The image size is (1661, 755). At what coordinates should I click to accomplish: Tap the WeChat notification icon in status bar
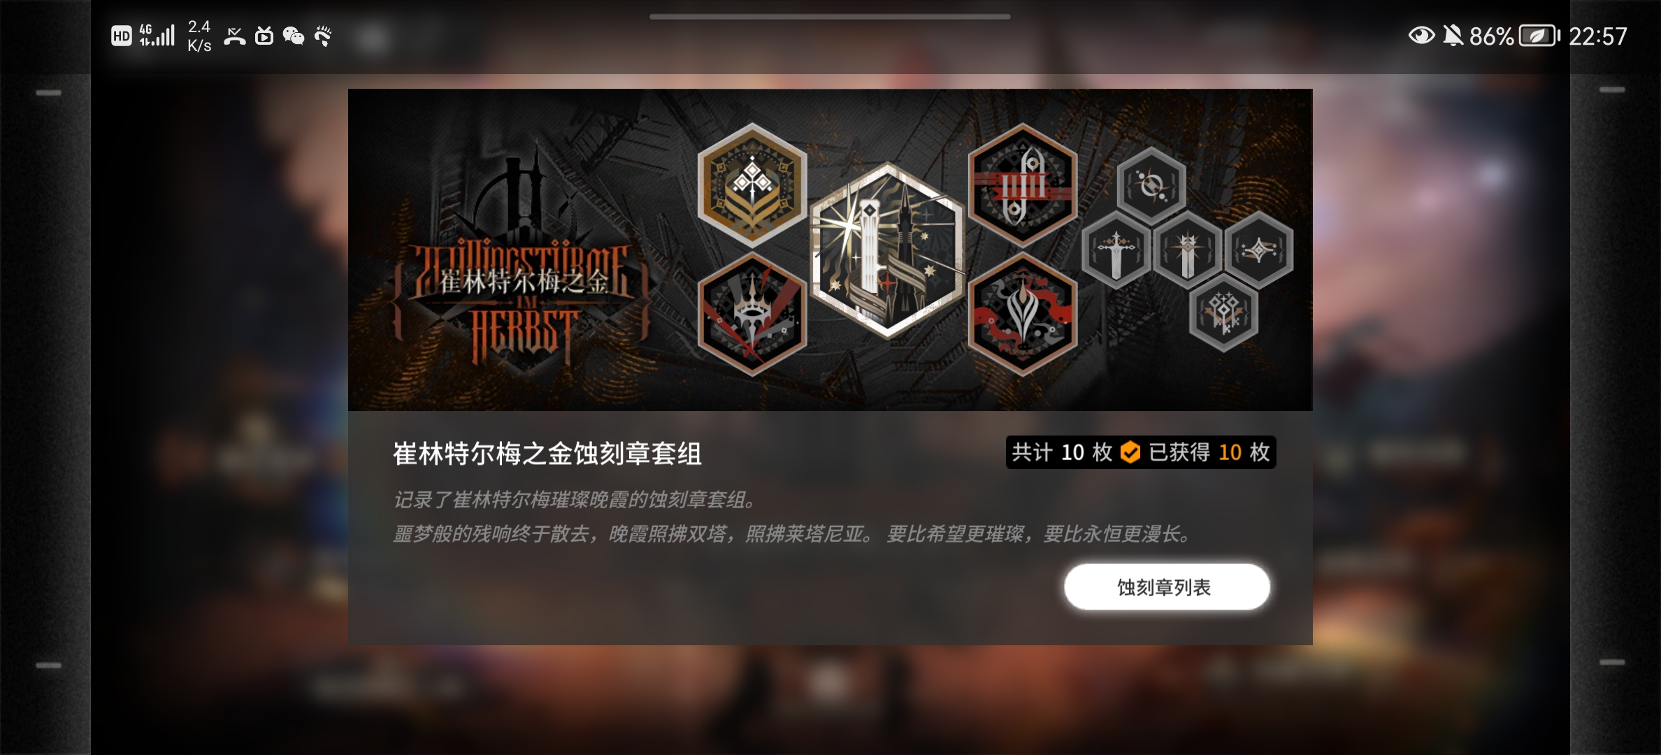pos(293,36)
